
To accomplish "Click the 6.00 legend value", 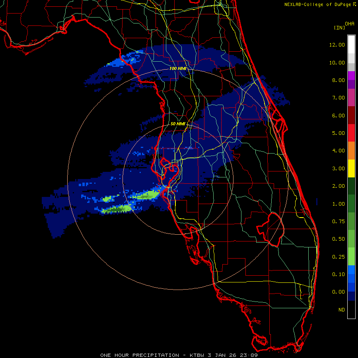I will click(339, 115).
